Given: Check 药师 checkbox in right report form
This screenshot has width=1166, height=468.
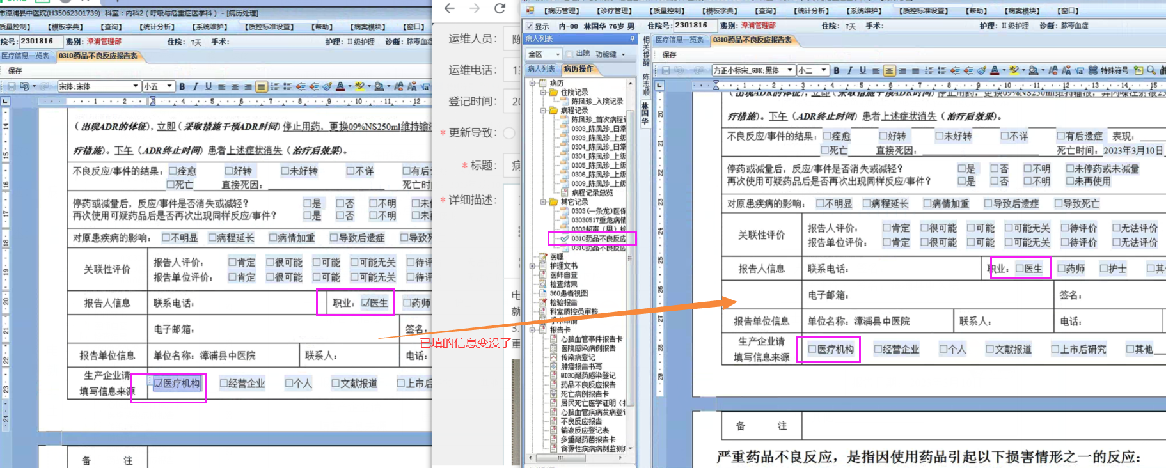Looking at the screenshot, I should click(1062, 269).
